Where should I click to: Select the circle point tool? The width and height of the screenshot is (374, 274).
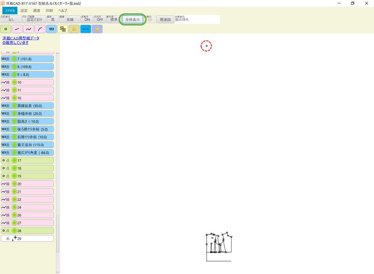point(5,29)
